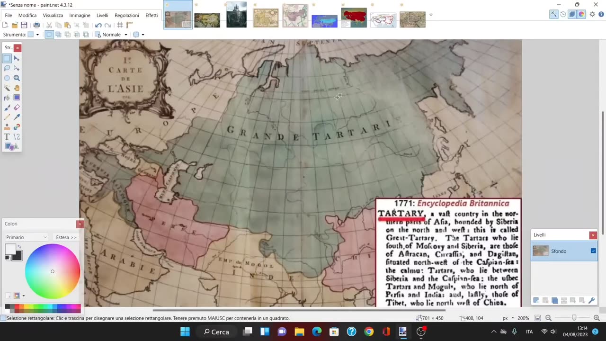The height and width of the screenshot is (341, 606).
Task: Show hidden system tray icons chevron
Action: point(493,332)
